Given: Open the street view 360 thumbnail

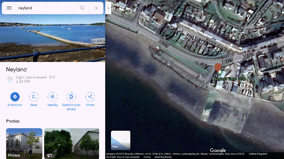Looking at the screenshot, I should pyautogui.click(x=71, y=143).
